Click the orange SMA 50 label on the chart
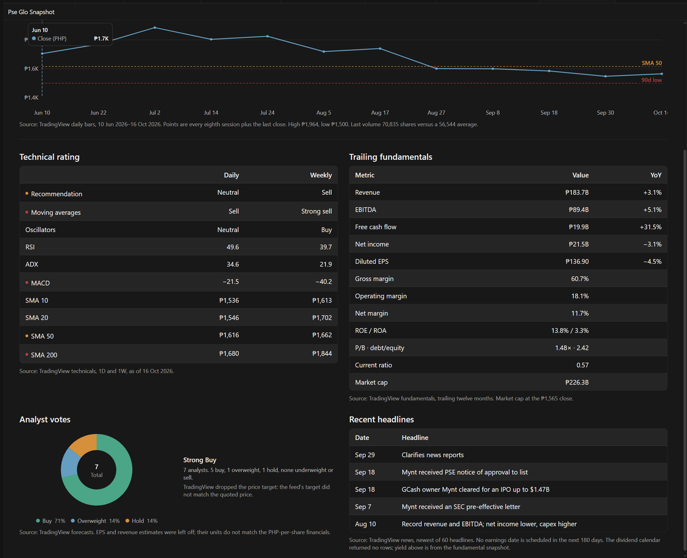Viewport: 687px width, 558px height. (652, 62)
